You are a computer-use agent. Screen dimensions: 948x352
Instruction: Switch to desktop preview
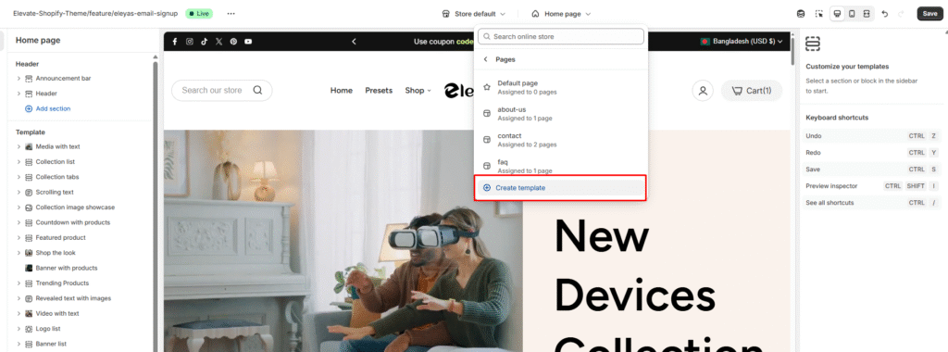pyautogui.click(x=837, y=13)
